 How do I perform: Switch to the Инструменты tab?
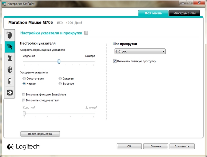coord(184,13)
